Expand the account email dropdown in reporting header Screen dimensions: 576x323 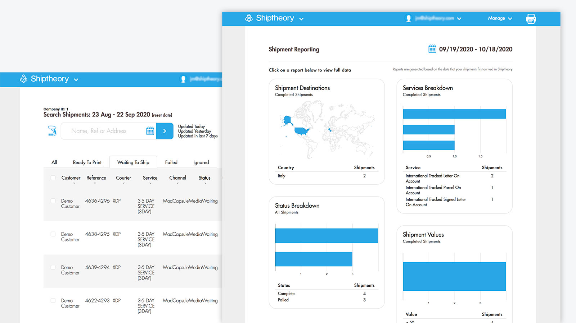tap(459, 19)
